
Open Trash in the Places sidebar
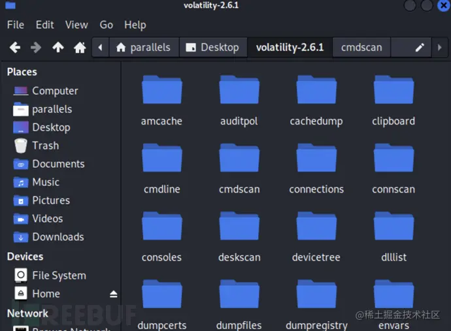tap(36, 146)
